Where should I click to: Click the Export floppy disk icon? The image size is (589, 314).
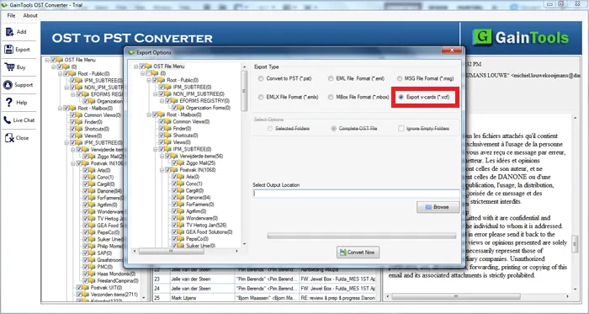8,49
